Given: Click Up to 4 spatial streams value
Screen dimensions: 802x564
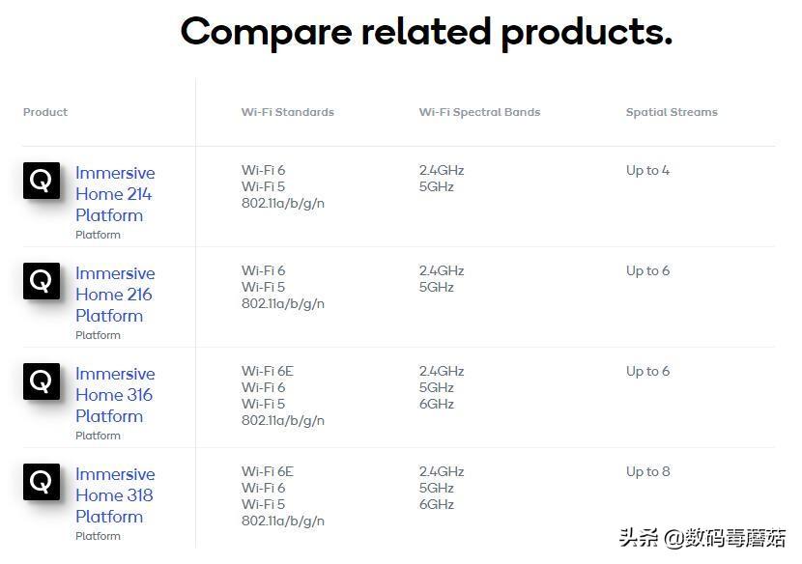Looking at the screenshot, I should point(647,170).
